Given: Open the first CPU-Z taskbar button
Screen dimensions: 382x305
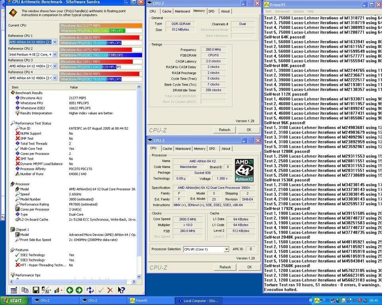Looking at the screenshot, I should (x=55, y=301).
